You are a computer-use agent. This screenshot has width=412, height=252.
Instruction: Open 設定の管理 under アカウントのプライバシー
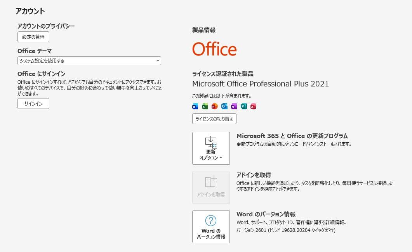pos(33,37)
